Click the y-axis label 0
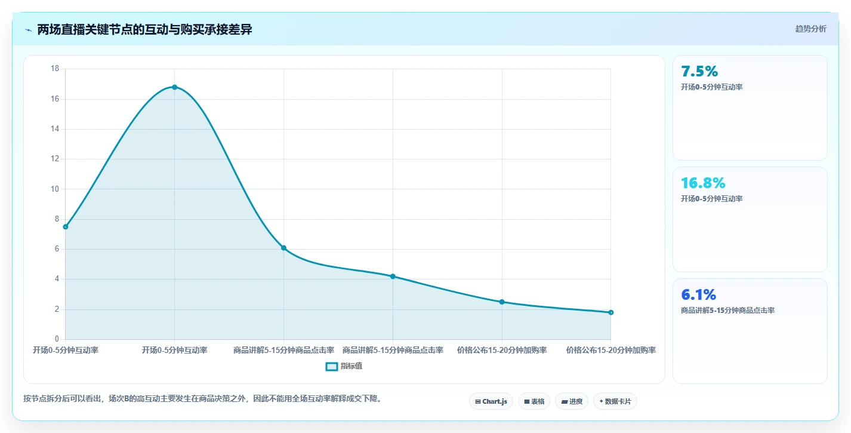 (57, 339)
